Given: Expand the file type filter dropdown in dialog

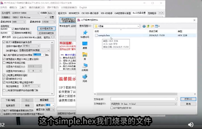Looking at the screenshot, I should click(x=176, y=104).
